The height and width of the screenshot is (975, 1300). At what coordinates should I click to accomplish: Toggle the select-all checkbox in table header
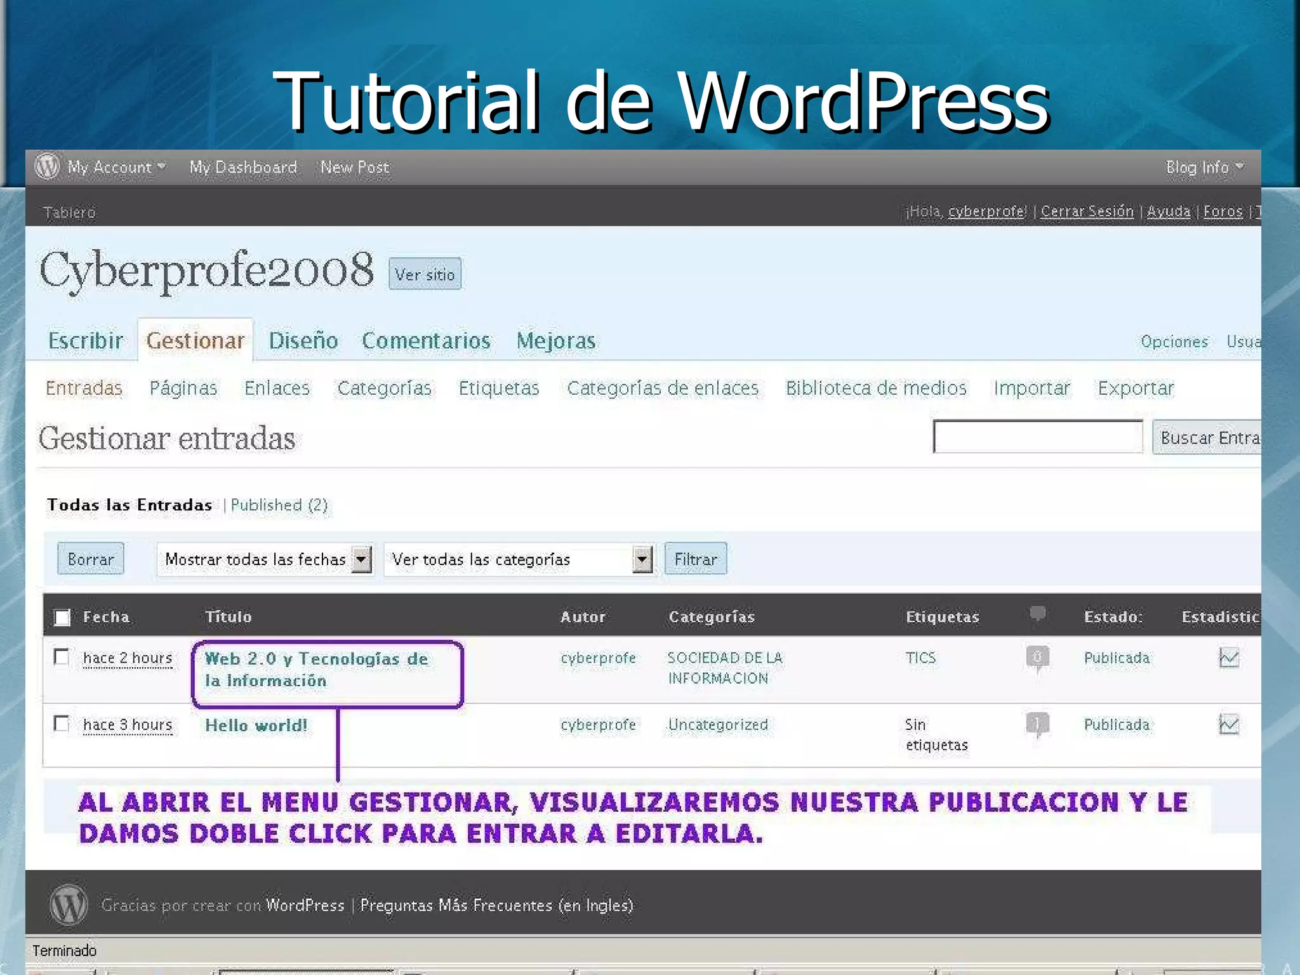(62, 618)
